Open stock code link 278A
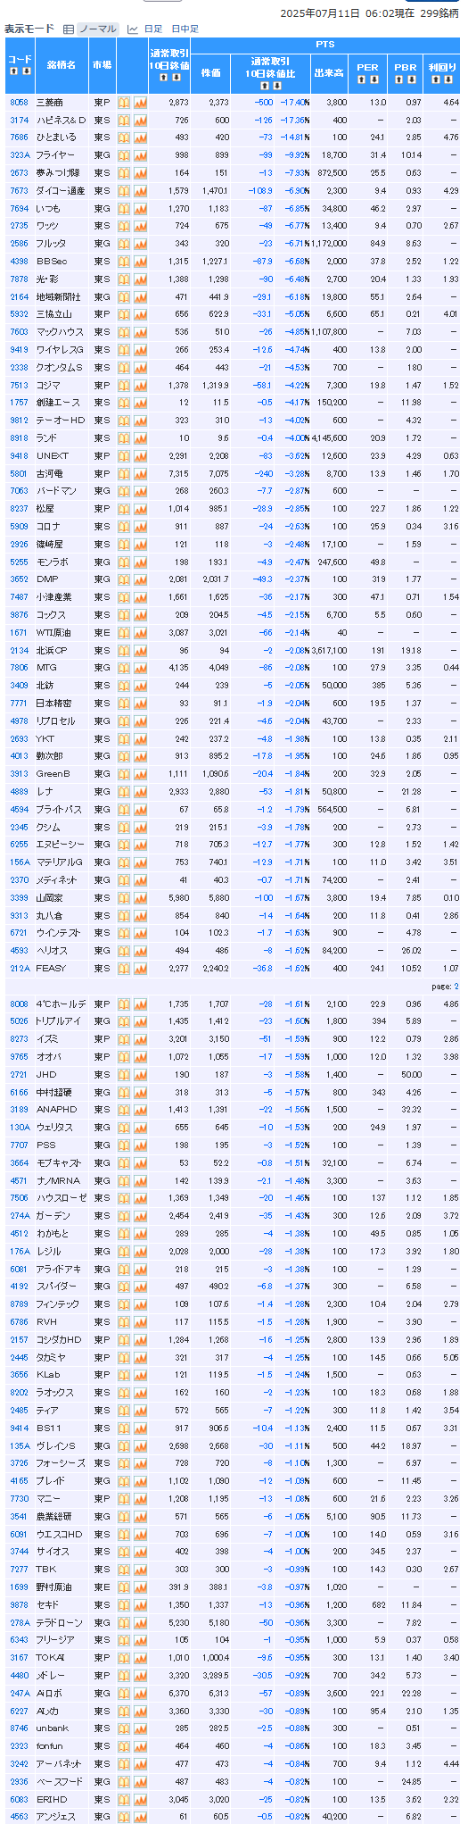468x1824 pixels. point(19,1623)
